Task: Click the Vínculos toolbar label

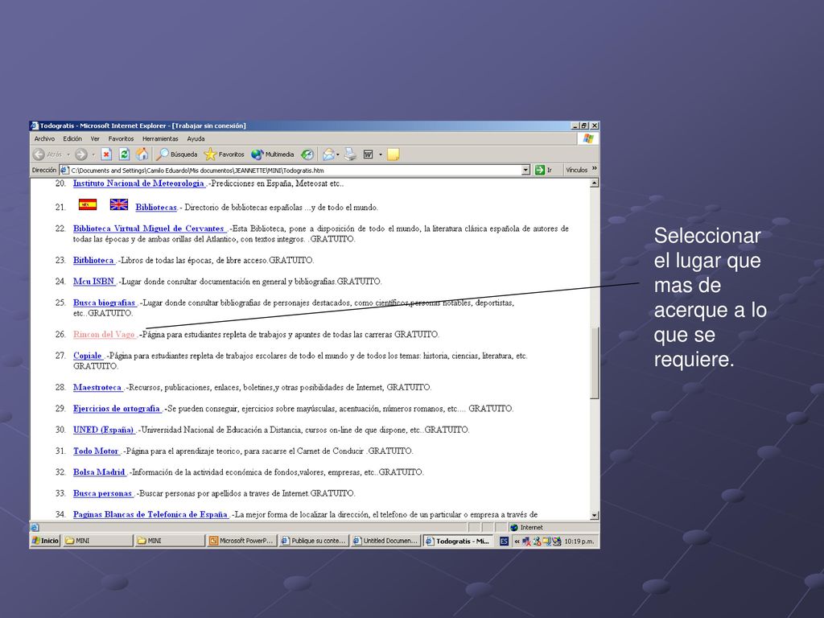Action: (576, 170)
